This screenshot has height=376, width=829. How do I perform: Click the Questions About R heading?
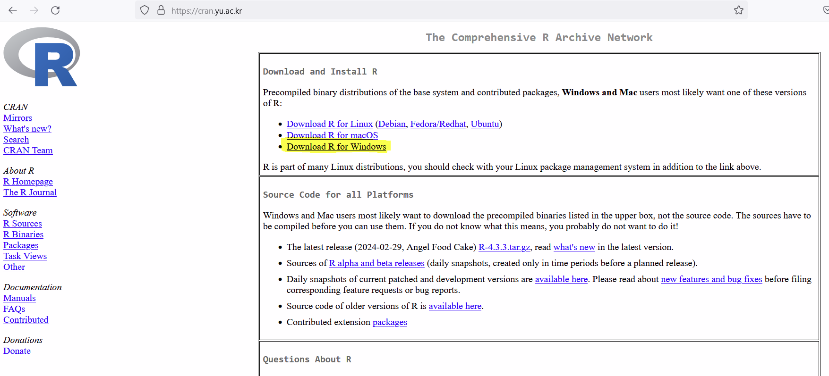(307, 359)
